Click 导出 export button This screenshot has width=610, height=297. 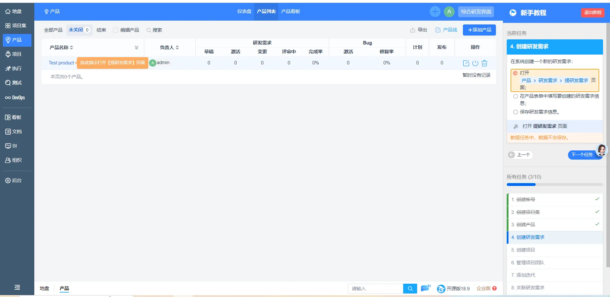(x=419, y=30)
